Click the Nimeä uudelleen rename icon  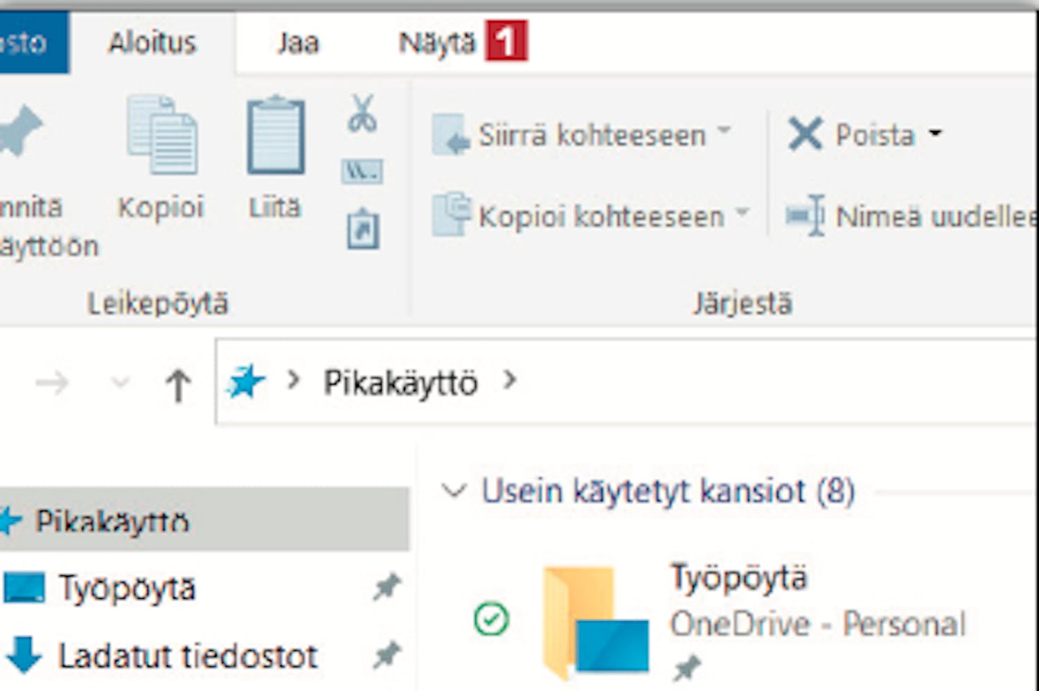805,216
